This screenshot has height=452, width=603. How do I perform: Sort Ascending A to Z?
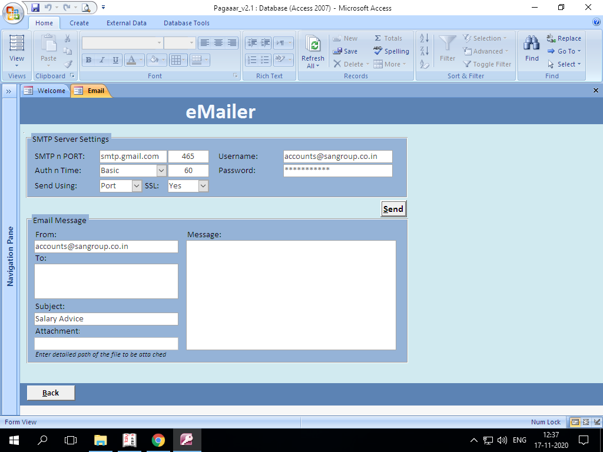click(424, 38)
